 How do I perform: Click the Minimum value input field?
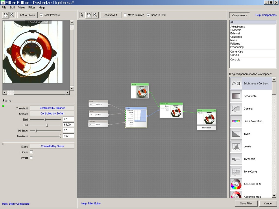(68, 130)
